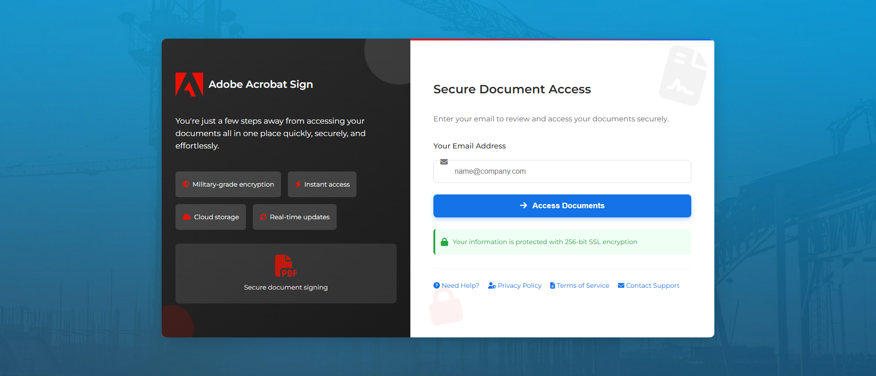This screenshot has width=876, height=376.
Task: Focus the email address input field
Action: (x=562, y=171)
